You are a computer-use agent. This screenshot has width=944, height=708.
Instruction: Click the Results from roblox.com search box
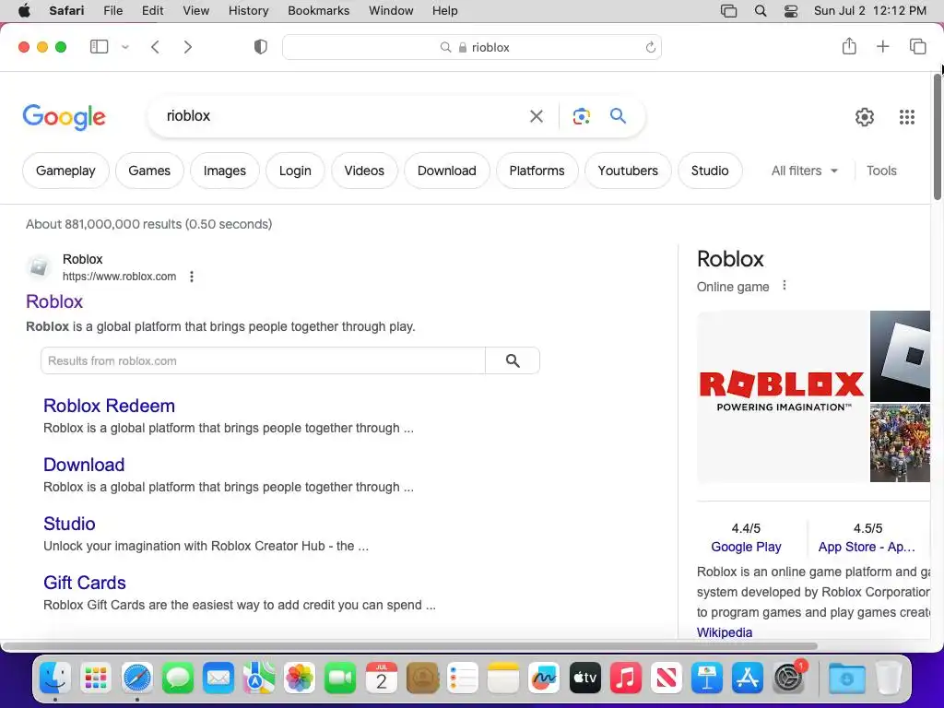click(x=263, y=360)
